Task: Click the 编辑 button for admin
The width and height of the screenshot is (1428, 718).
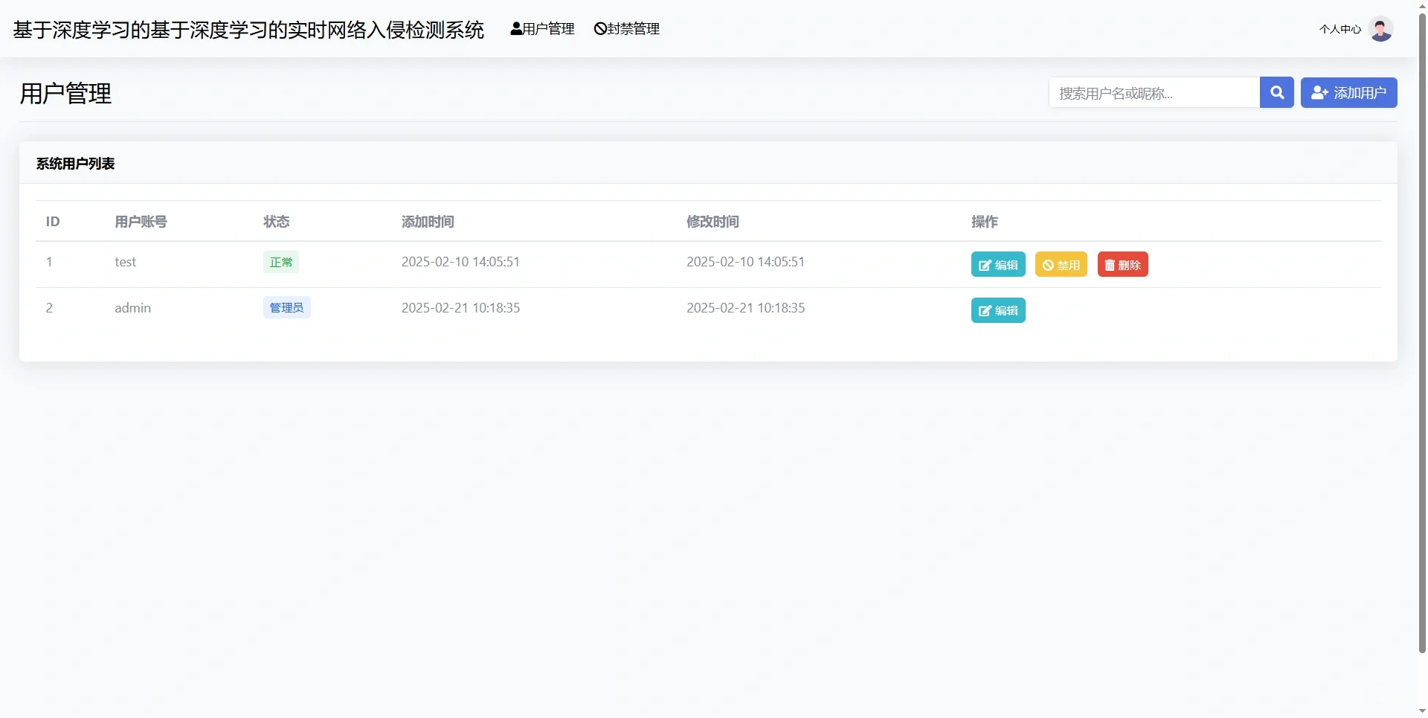Action: pyautogui.click(x=997, y=310)
